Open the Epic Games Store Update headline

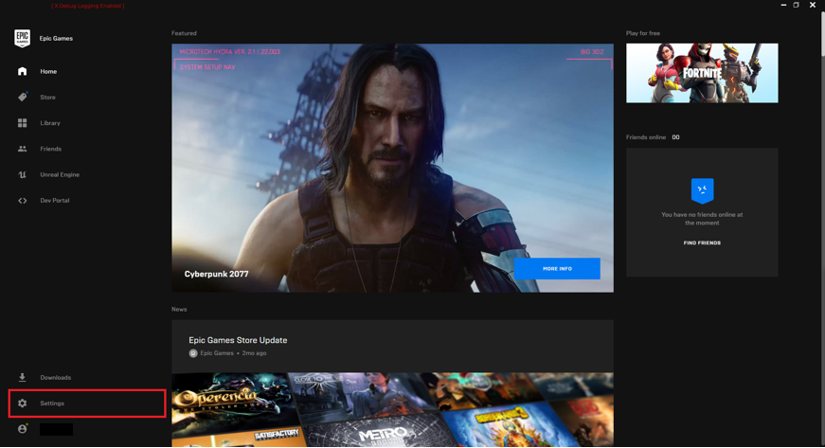238,340
